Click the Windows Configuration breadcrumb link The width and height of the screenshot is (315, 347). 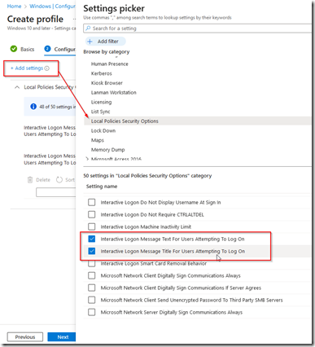point(52,7)
